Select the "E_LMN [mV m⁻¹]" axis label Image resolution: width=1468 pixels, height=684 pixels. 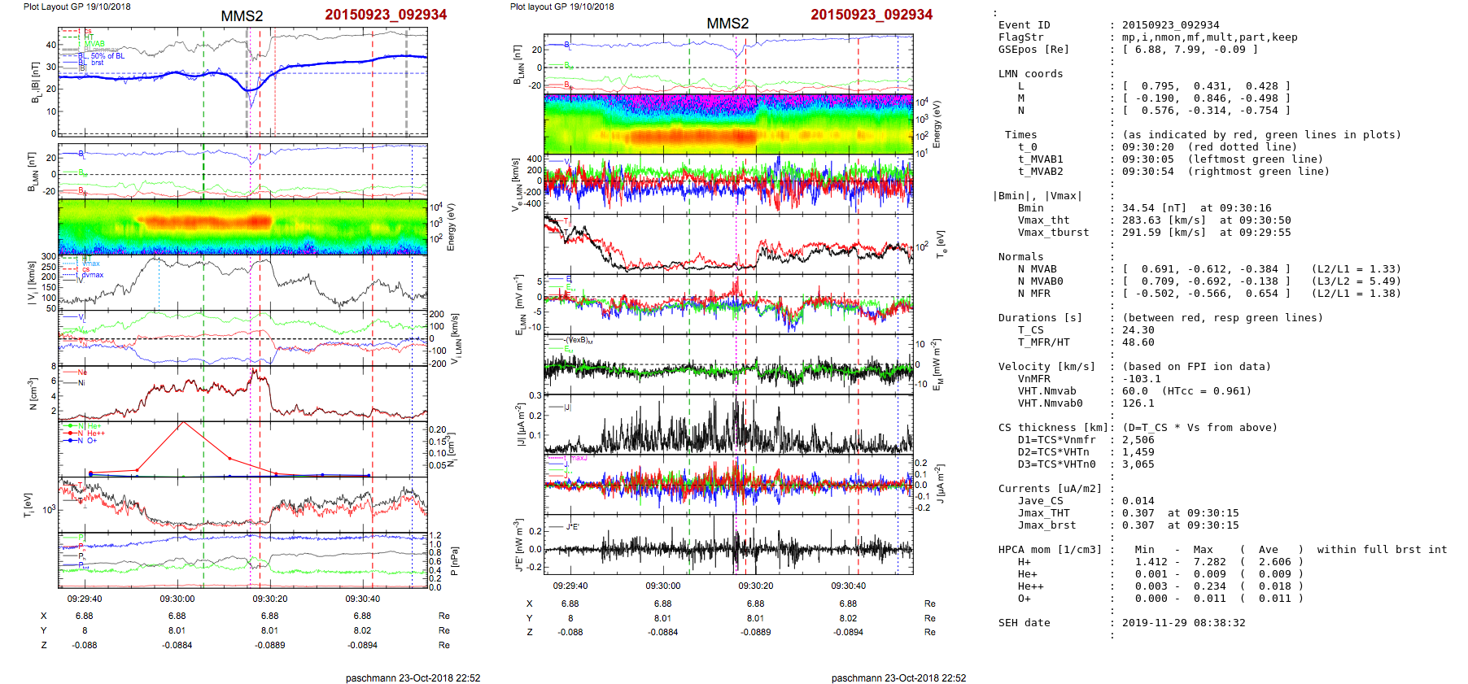(x=519, y=305)
